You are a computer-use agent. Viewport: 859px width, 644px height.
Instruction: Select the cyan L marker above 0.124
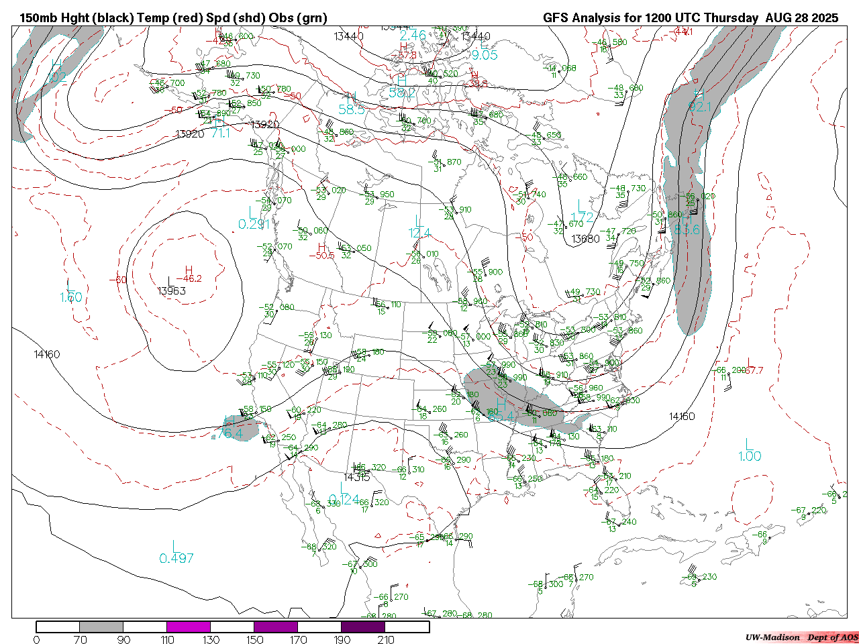(x=342, y=488)
